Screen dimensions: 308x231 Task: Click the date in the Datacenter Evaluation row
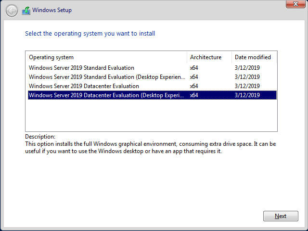[x=247, y=86]
